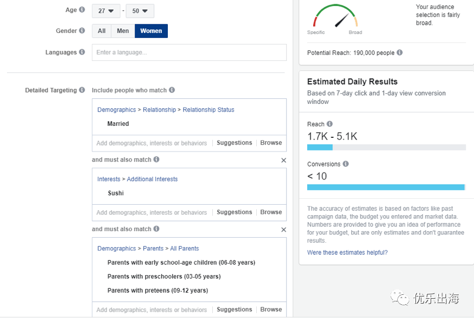Select All genders option
The width and height of the screenshot is (474, 319).
coord(101,31)
